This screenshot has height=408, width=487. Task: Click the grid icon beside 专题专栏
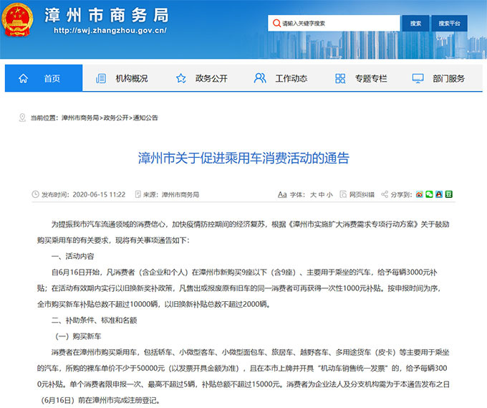point(340,78)
